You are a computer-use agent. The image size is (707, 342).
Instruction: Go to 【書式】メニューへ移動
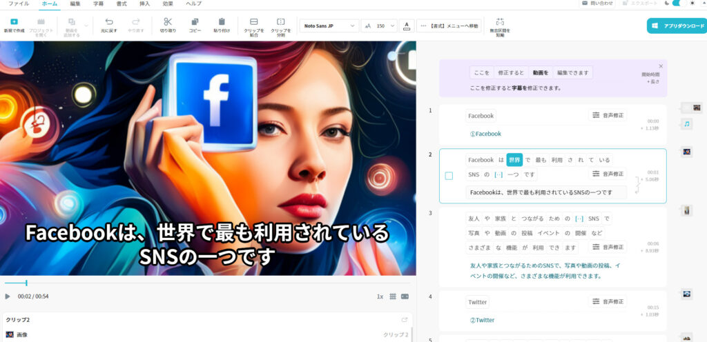click(449, 26)
